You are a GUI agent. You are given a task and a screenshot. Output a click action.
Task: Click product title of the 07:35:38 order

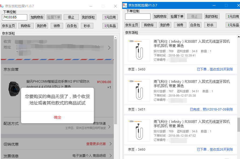coord(192,84)
